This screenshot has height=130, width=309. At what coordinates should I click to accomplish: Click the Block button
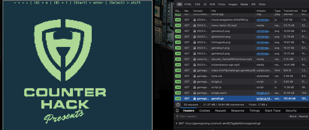293,117
